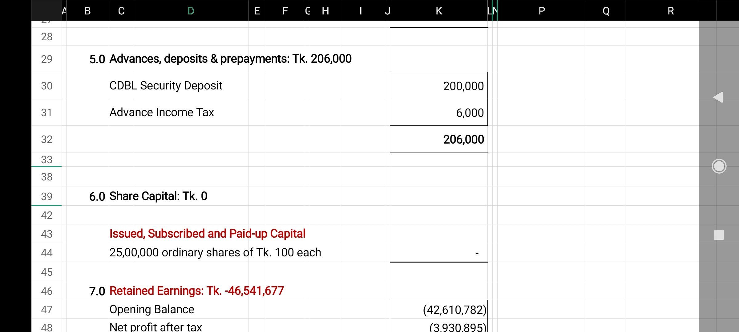The height and width of the screenshot is (332, 739).
Task: Click the hidden-rows marker between rows 33 and 38
Action: tap(46, 168)
